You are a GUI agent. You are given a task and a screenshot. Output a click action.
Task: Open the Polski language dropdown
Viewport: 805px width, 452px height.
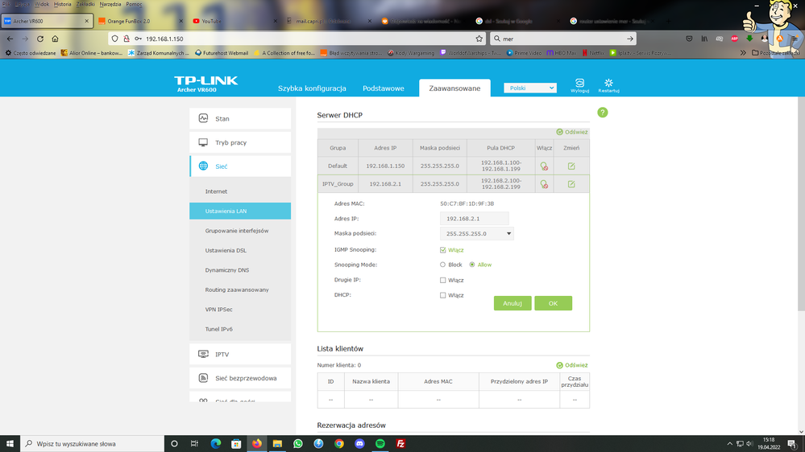[530, 88]
